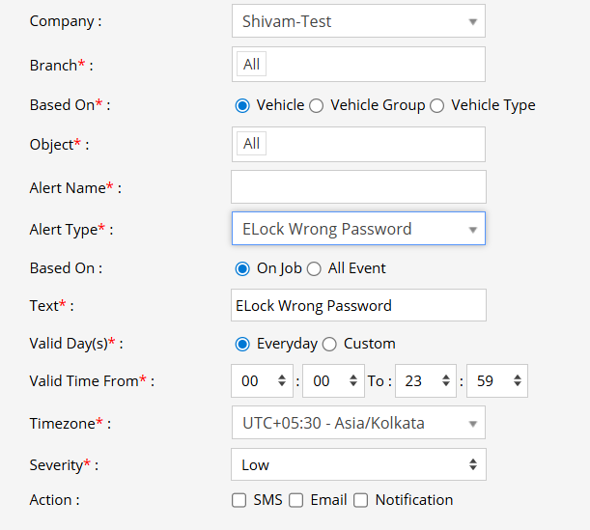The image size is (590, 530).
Task: Open the To minute selector showing 59
Action: 496,381
